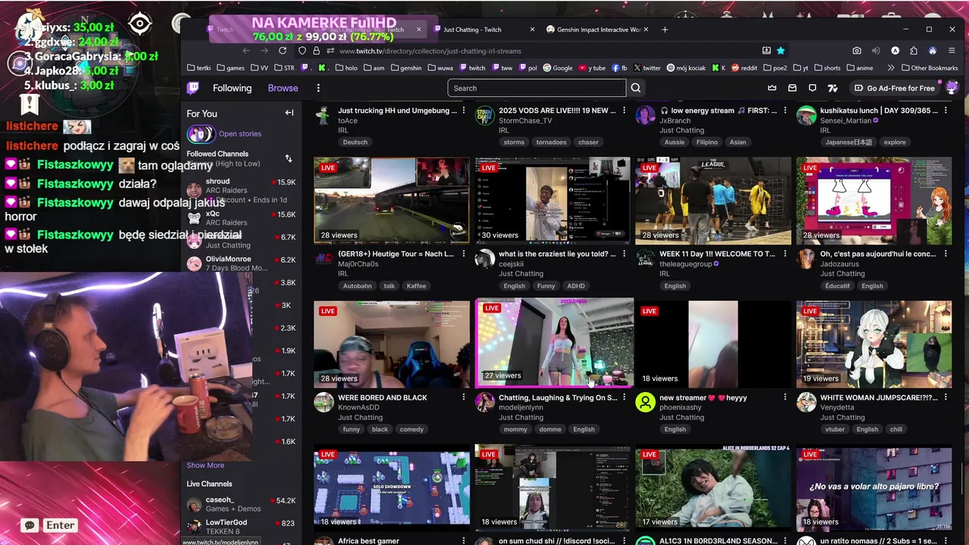Click the browser address bar URL
This screenshot has height=545, width=969.
point(430,51)
